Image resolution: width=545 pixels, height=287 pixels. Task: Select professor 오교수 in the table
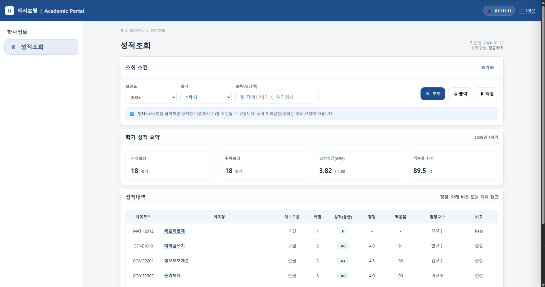coord(437,231)
